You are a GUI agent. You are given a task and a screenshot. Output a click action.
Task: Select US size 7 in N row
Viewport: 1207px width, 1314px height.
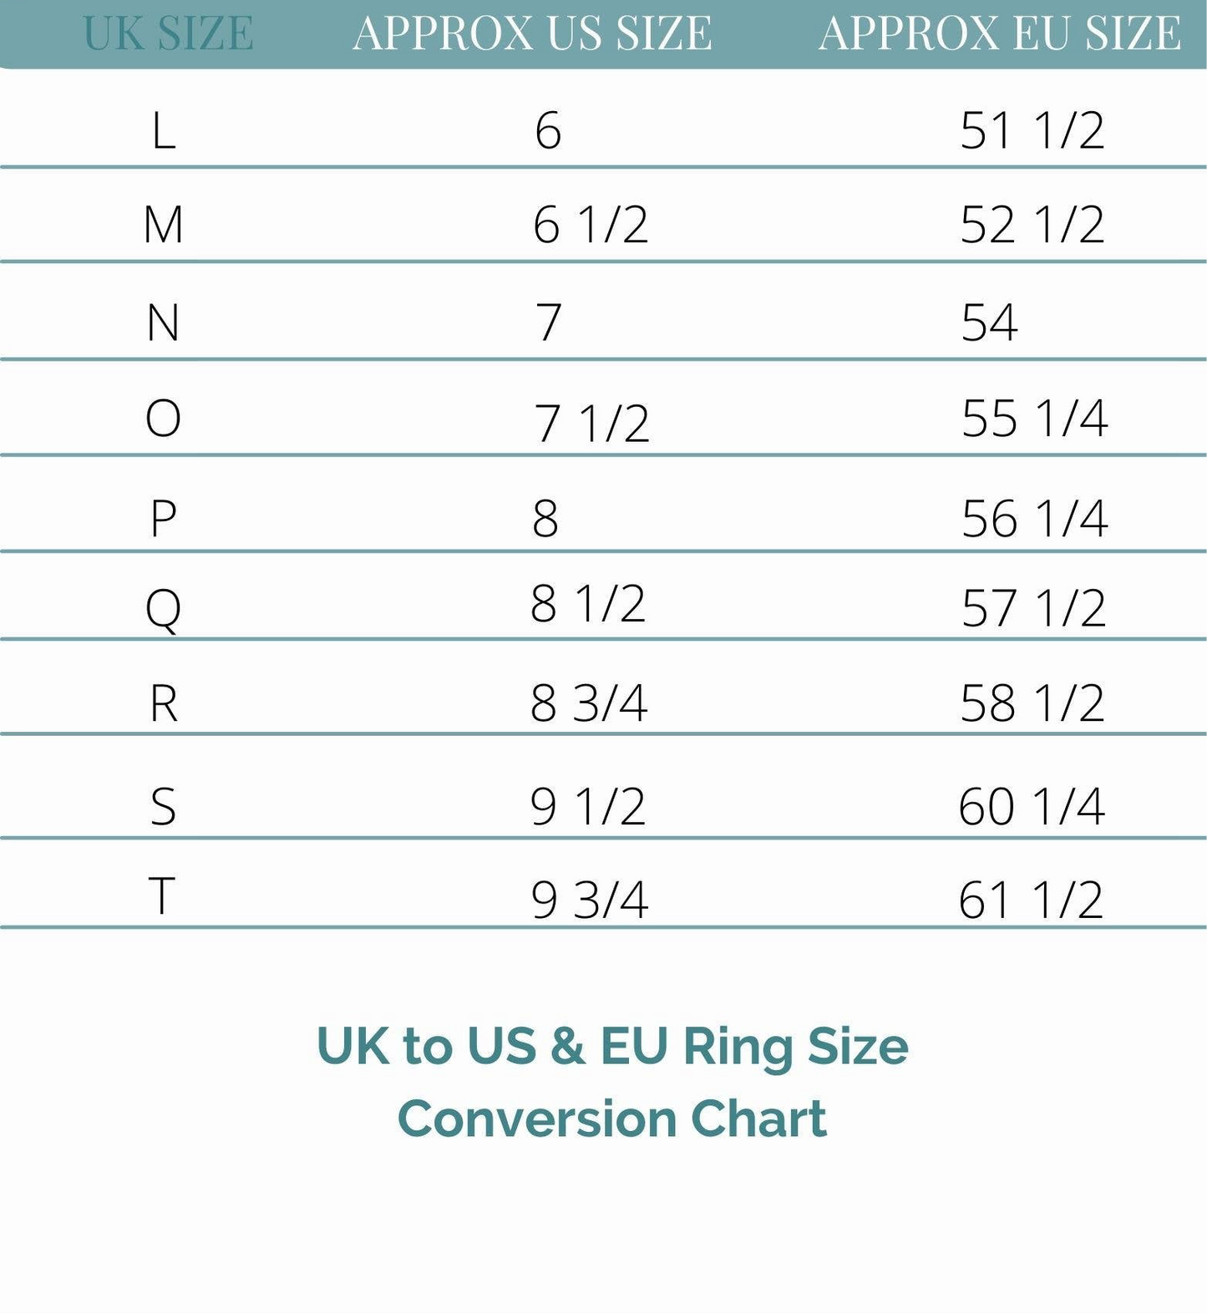click(548, 322)
